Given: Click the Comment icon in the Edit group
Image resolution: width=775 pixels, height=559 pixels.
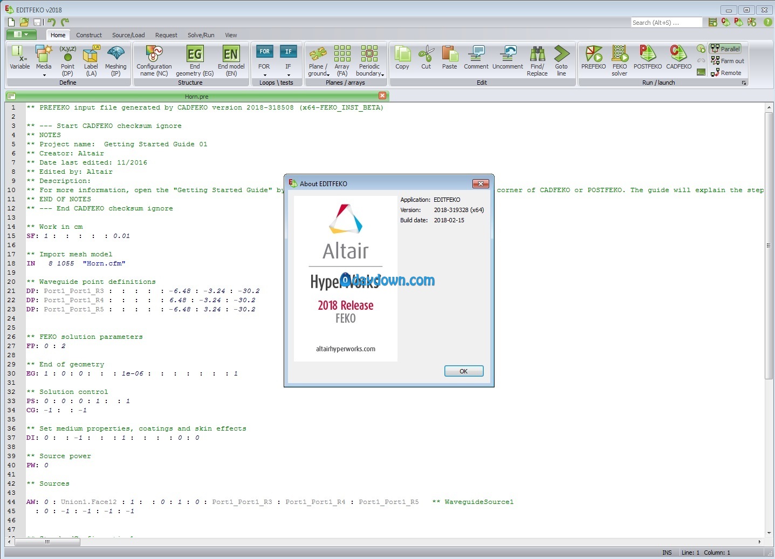Looking at the screenshot, I should tap(476, 58).
